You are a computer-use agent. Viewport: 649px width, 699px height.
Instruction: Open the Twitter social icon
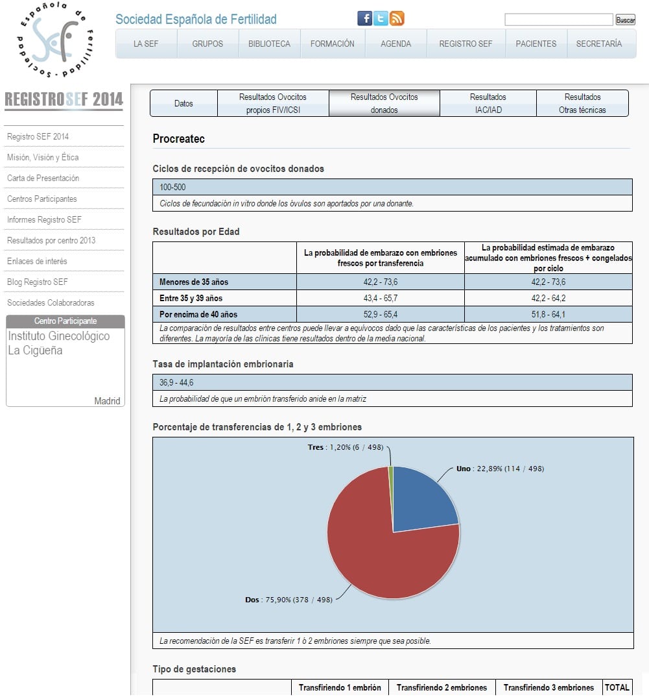381,18
